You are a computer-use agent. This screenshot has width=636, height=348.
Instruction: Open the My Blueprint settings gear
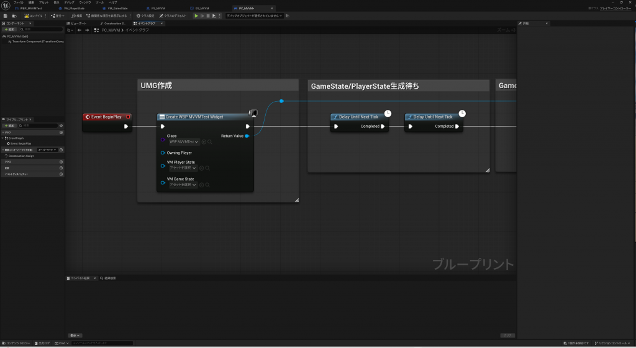[61, 125]
